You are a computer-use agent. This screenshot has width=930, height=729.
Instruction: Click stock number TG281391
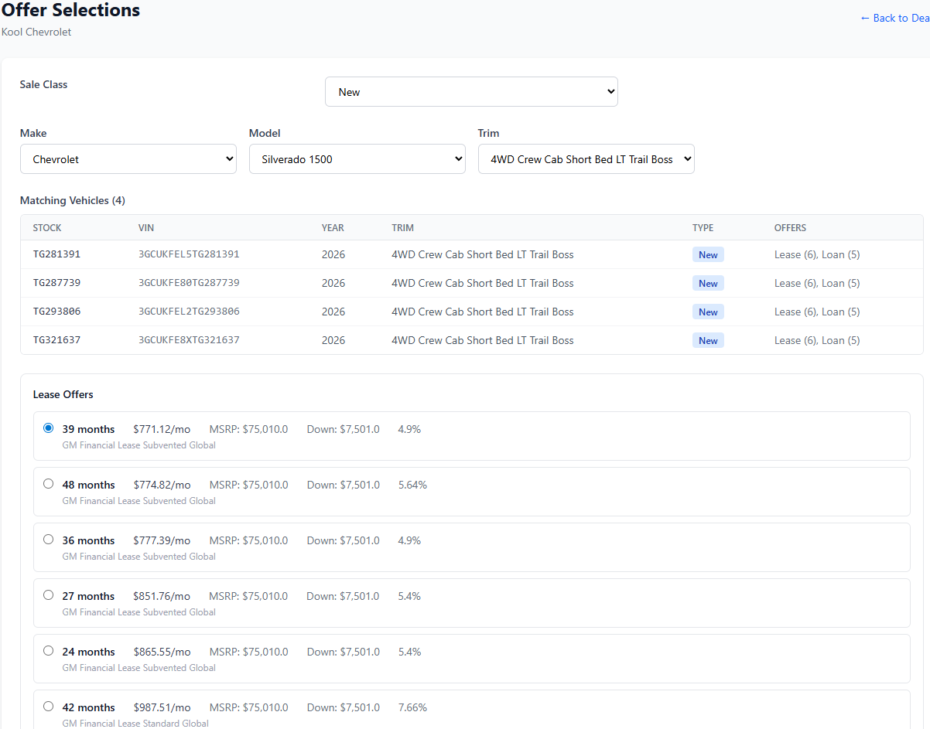pyautogui.click(x=56, y=254)
